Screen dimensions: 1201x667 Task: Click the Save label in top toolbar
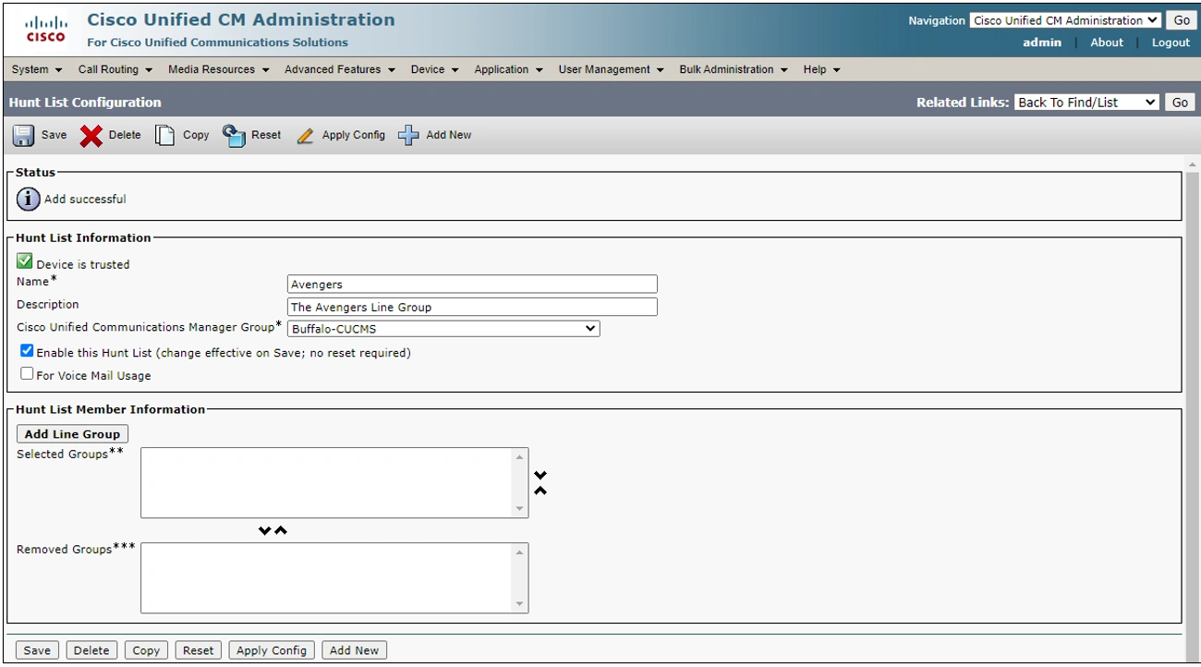pos(55,135)
